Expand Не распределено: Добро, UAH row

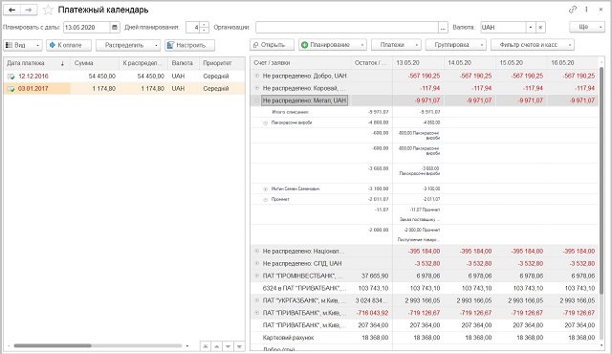click(x=257, y=76)
